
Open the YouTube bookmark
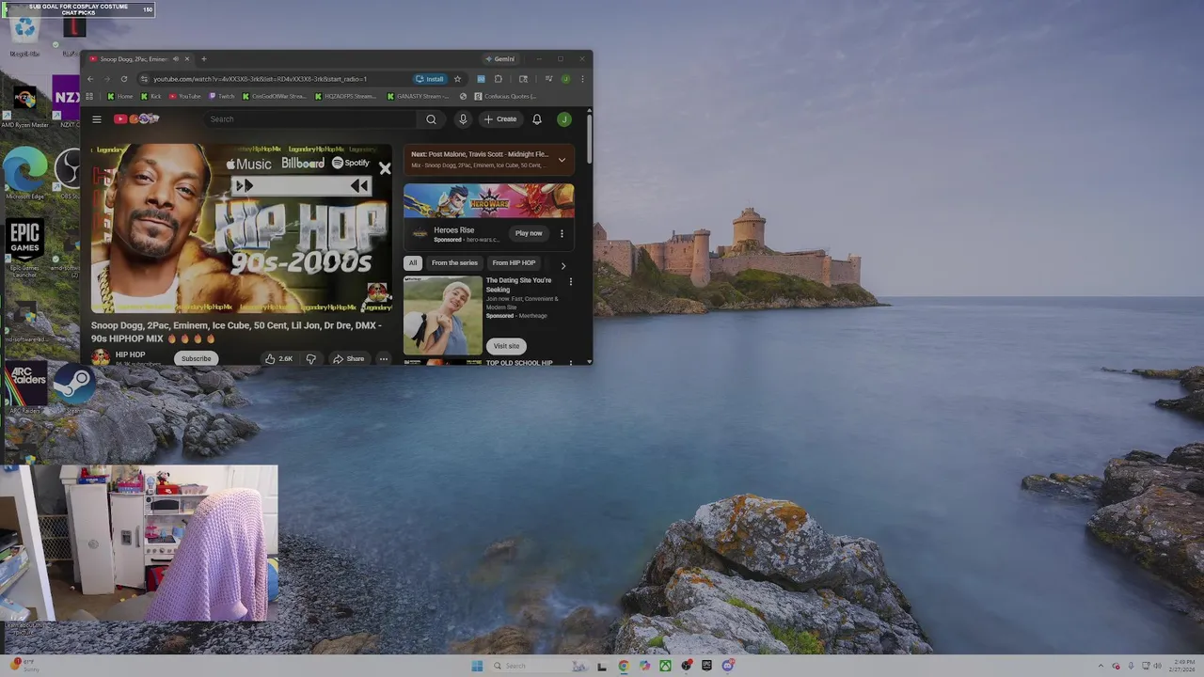(x=184, y=96)
